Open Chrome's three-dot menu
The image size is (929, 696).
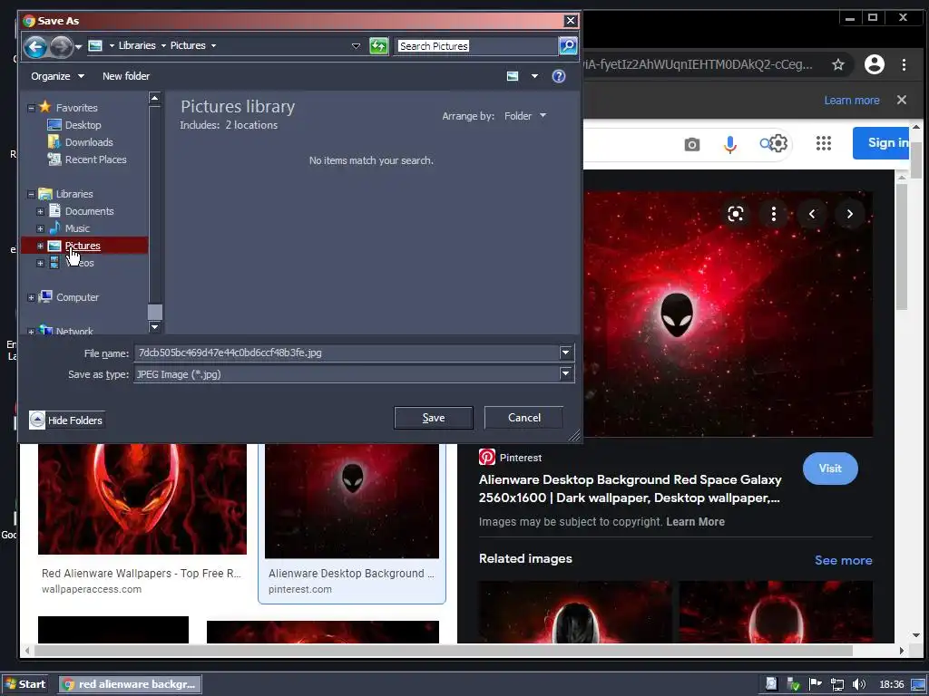click(x=904, y=64)
